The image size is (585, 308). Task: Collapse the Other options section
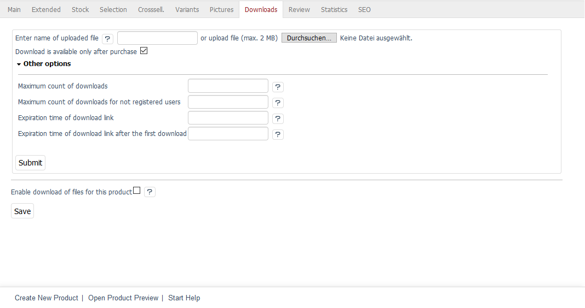[x=44, y=63]
